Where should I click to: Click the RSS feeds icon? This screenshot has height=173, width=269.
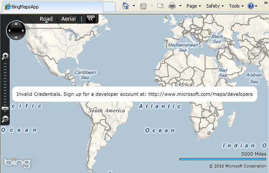click(x=143, y=6)
